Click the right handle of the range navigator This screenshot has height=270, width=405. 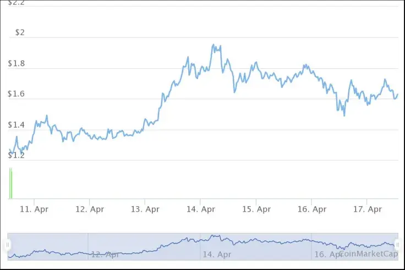(x=397, y=244)
